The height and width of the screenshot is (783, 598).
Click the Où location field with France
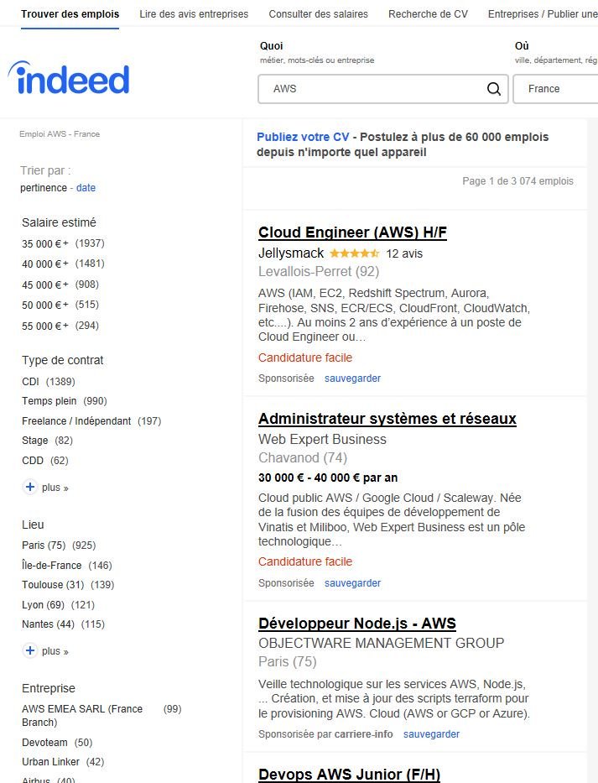[555, 89]
